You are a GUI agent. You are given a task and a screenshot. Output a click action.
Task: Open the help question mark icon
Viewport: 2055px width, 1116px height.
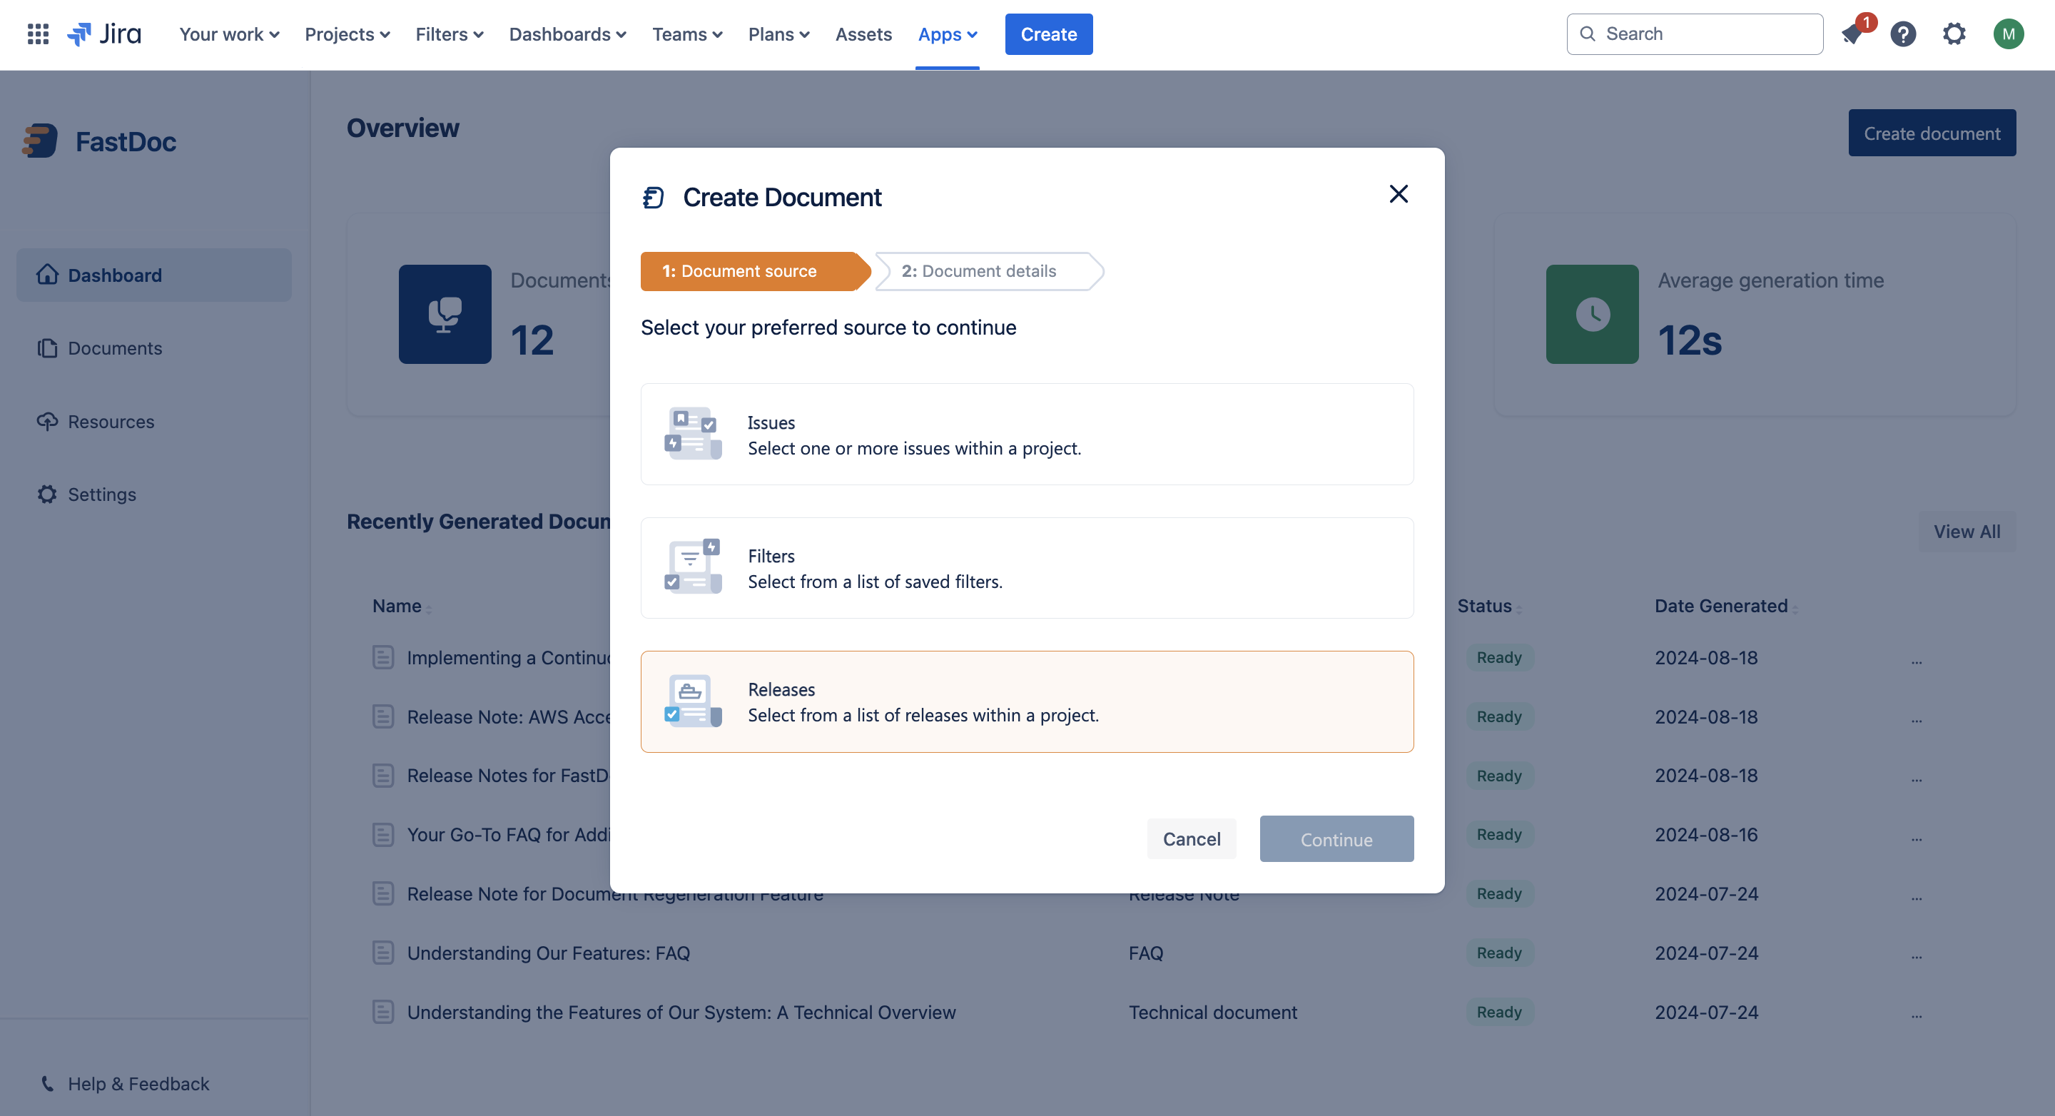[x=1902, y=34]
